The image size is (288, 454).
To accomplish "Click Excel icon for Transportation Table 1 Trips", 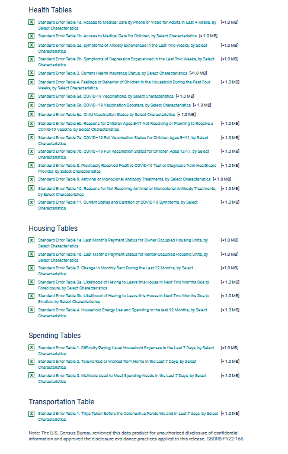I will click(31, 414).
